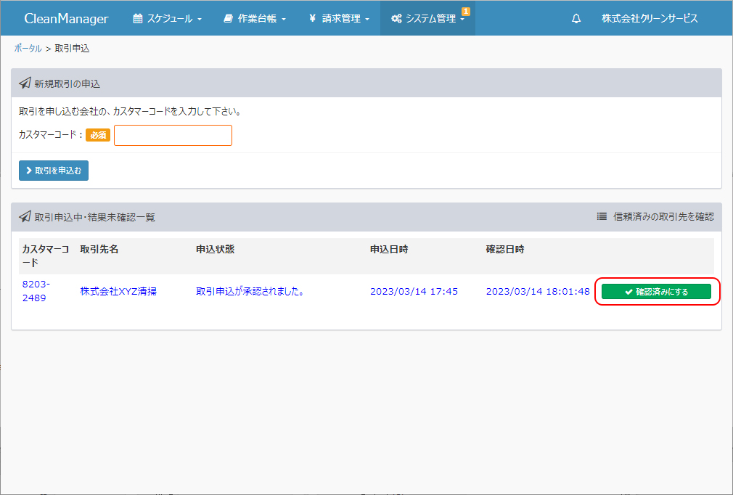Open the 信頼済みの取引先を確認 link

(663, 216)
